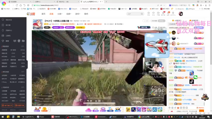Image resolution: width=212 pixels, height=119 pixels.
Task: Open the WeChat green icon in chat panel
Action: click(x=196, y=77)
